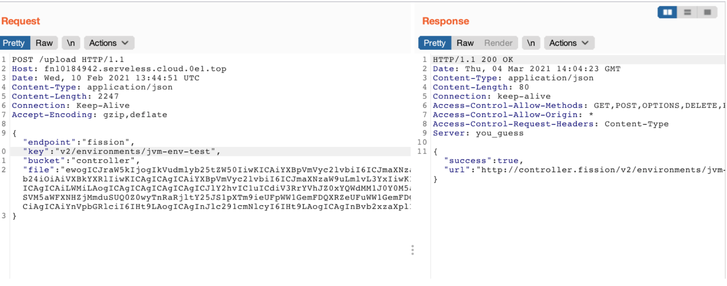
Task: Select the combined tabbed layout icon
Action: (707, 12)
